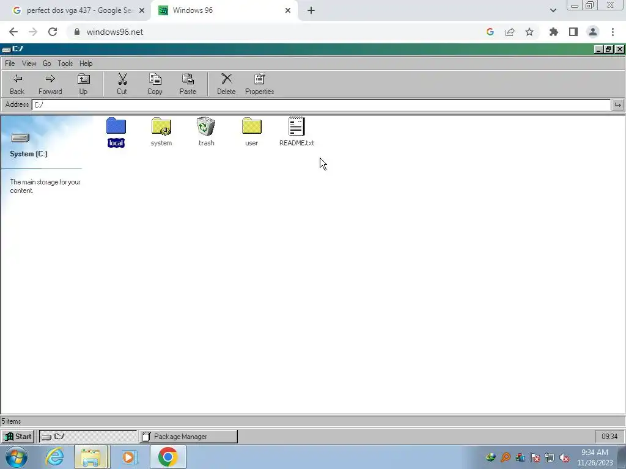Bookmark this page with the star icon
Image resolution: width=626 pixels, height=469 pixels.
click(529, 32)
